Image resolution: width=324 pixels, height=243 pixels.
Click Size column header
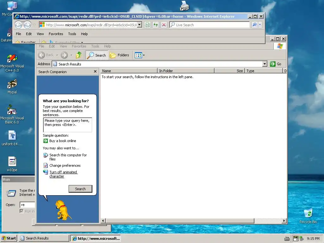230,71
